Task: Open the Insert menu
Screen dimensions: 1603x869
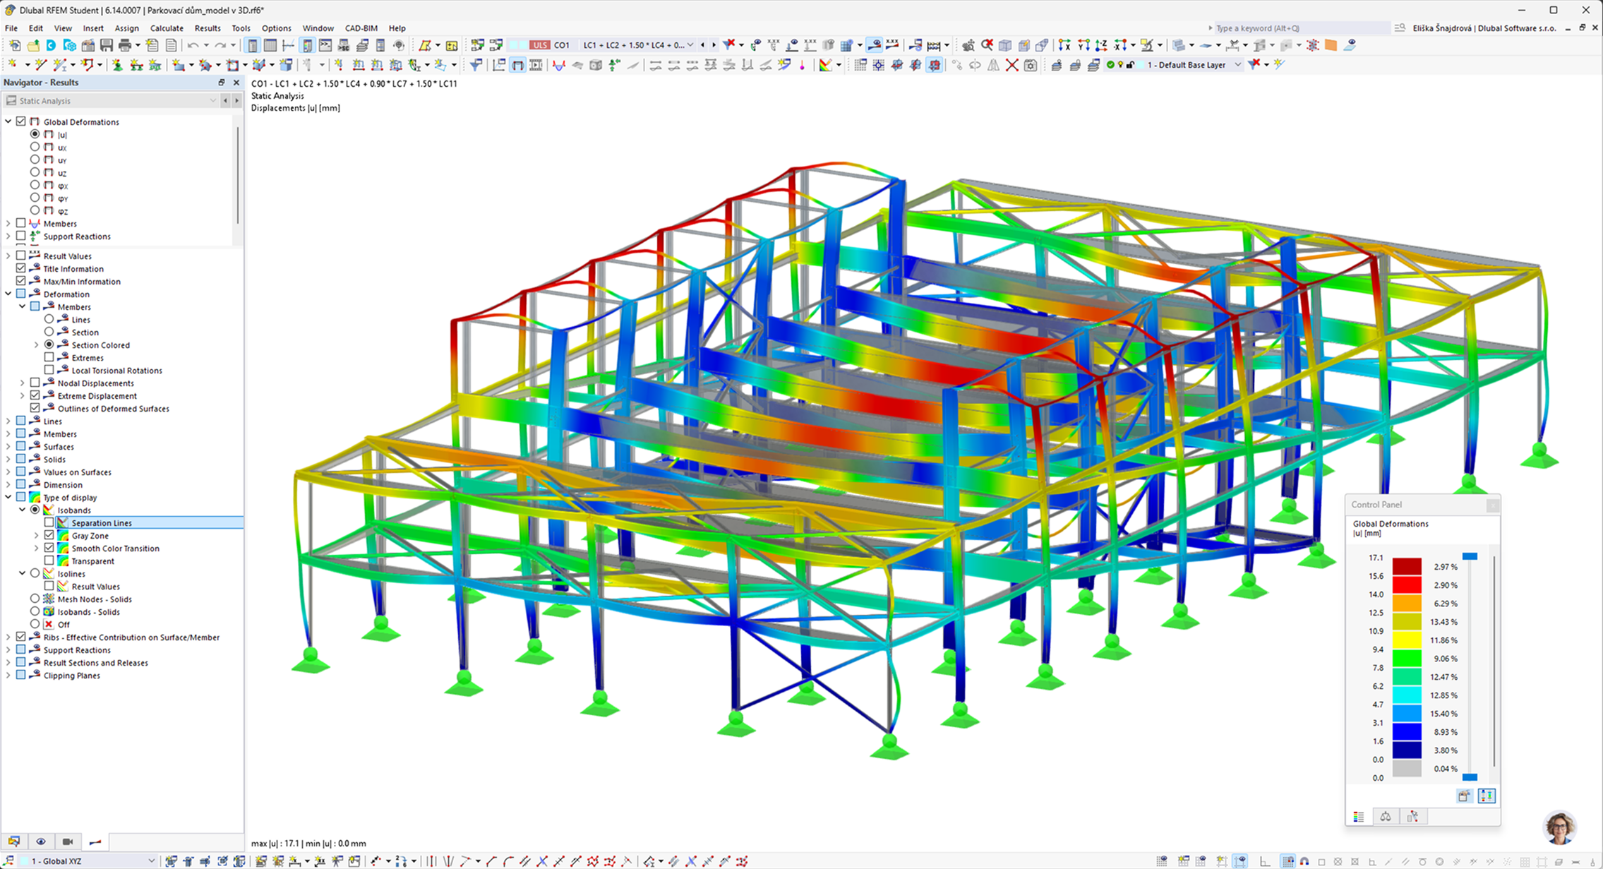Action: pyautogui.click(x=93, y=28)
